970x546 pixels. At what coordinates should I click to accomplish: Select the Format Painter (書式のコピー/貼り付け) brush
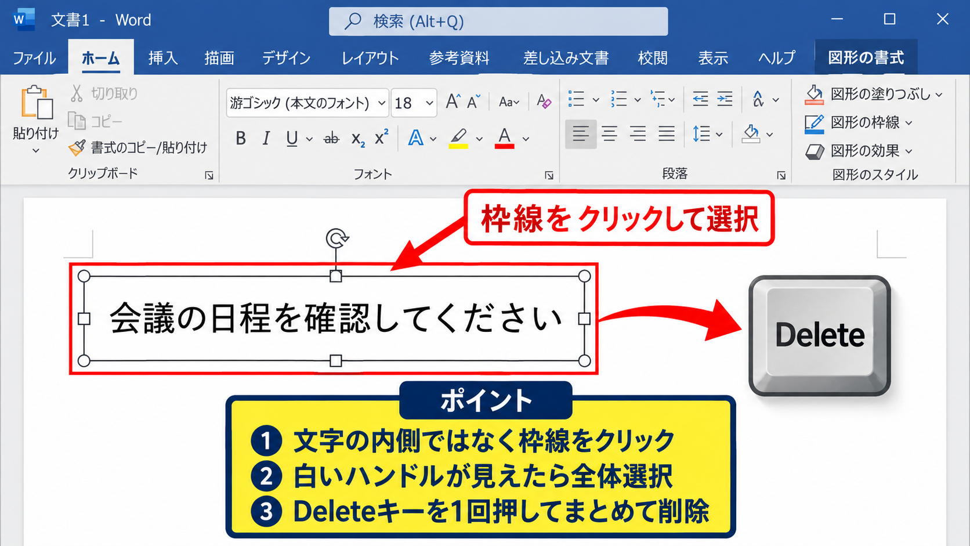(x=77, y=148)
